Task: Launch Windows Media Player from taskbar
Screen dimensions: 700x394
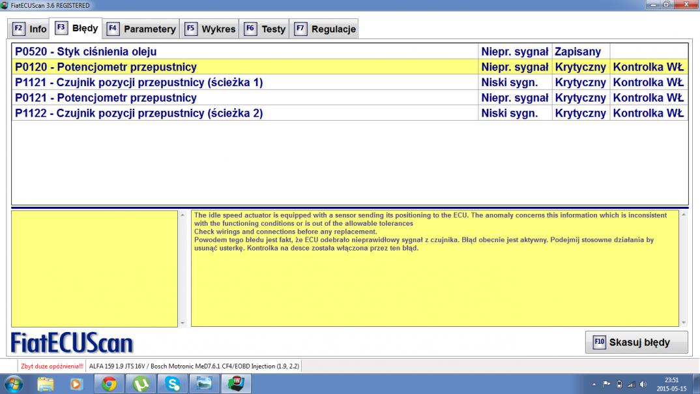Action: 77,384
